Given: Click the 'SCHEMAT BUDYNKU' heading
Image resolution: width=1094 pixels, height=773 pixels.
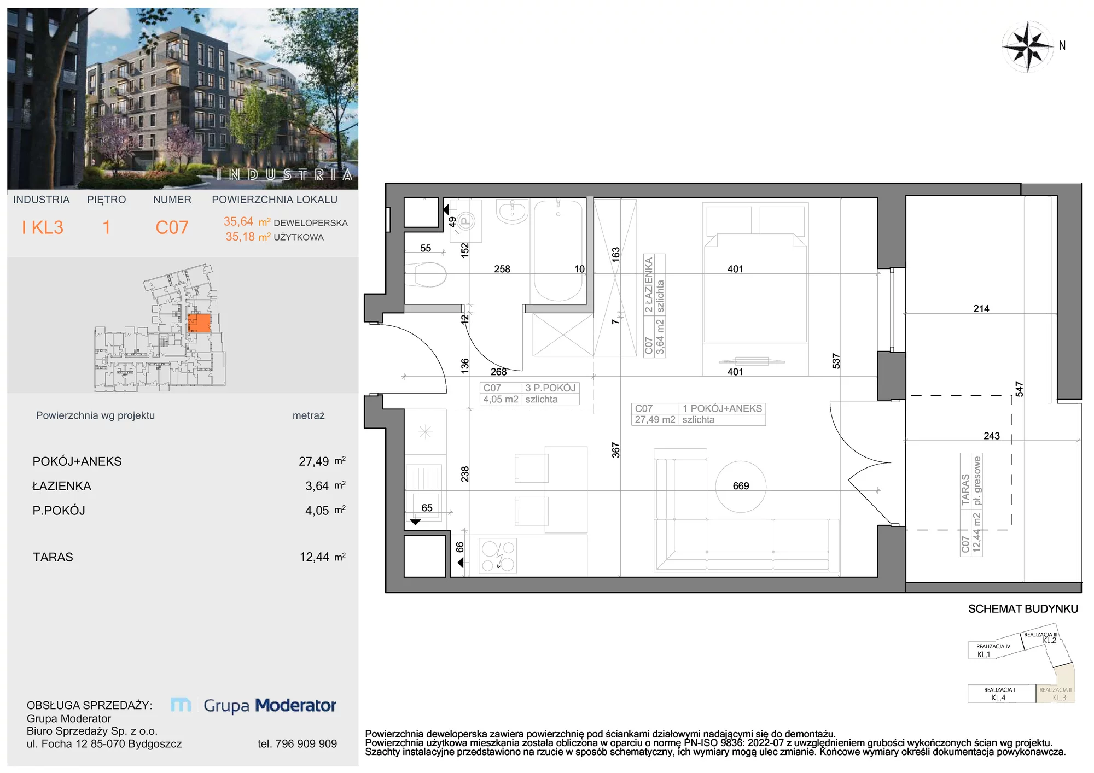Looking at the screenshot, I should (1023, 609).
